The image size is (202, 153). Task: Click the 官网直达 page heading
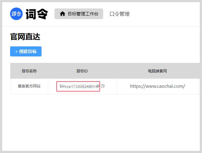25,37
